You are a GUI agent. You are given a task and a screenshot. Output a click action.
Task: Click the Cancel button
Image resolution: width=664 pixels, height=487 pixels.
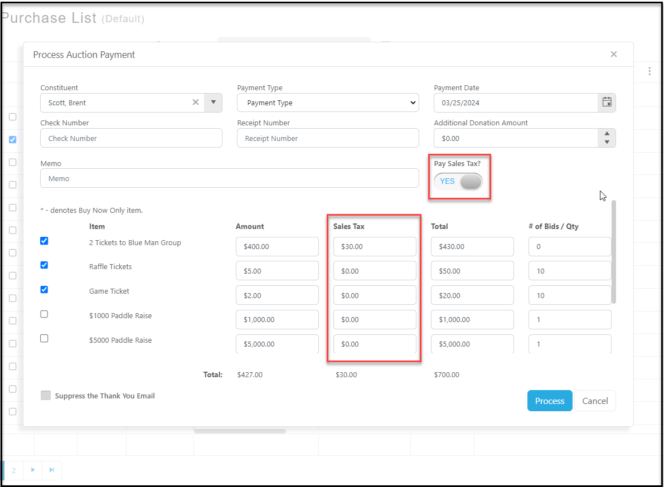point(595,401)
